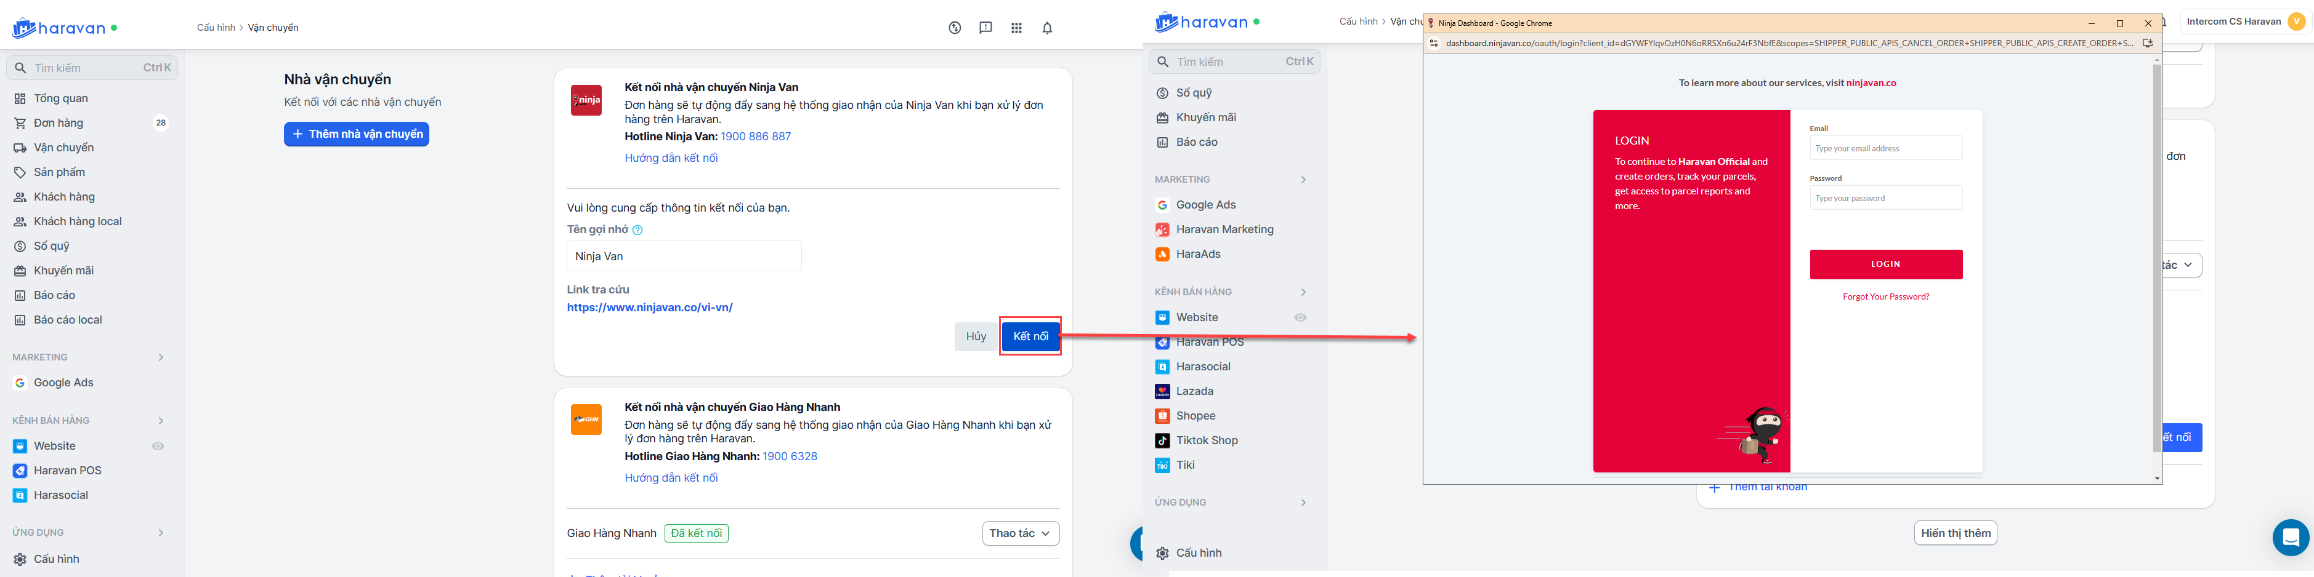2314x577 pixels.
Task: Click hotline number 1900 6328
Action: point(790,457)
